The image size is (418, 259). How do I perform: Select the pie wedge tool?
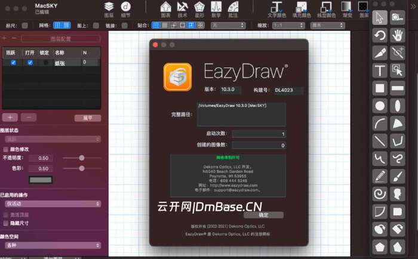click(398, 124)
